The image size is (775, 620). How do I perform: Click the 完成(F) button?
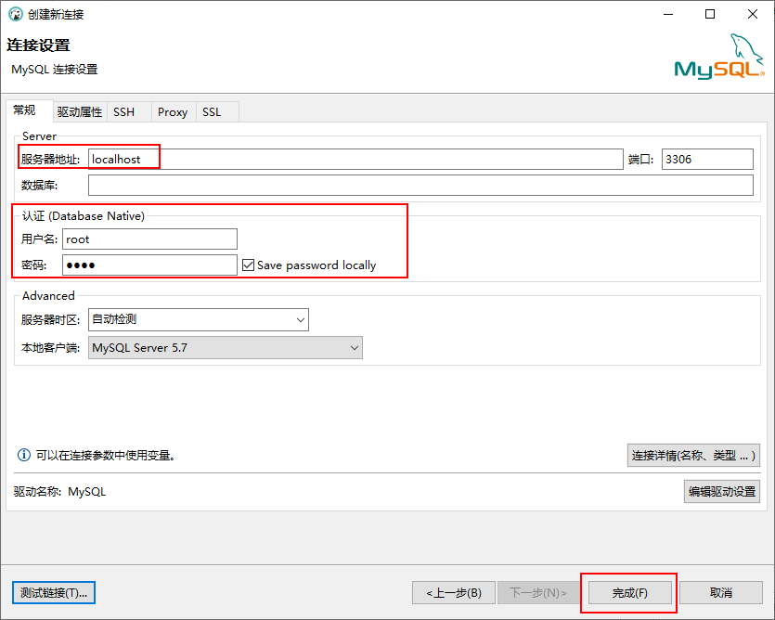pyautogui.click(x=630, y=592)
